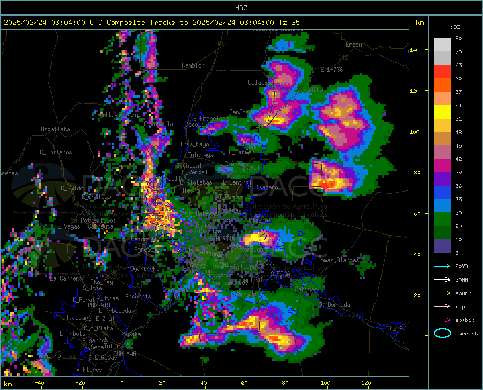Select the dark green 10-20 dBZ swatch
Screen dimensions: 483x390
tap(442, 233)
